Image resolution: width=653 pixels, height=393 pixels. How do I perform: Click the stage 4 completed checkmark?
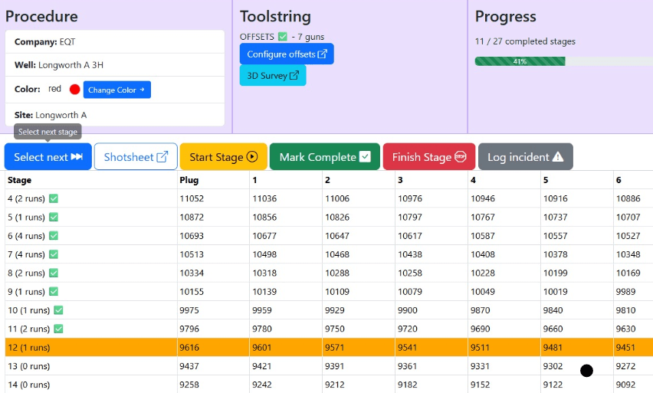click(54, 198)
